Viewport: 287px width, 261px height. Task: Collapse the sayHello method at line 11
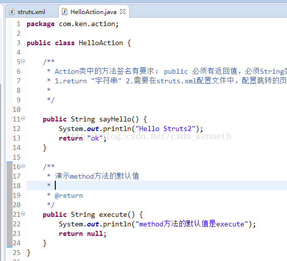(x=23, y=118)
